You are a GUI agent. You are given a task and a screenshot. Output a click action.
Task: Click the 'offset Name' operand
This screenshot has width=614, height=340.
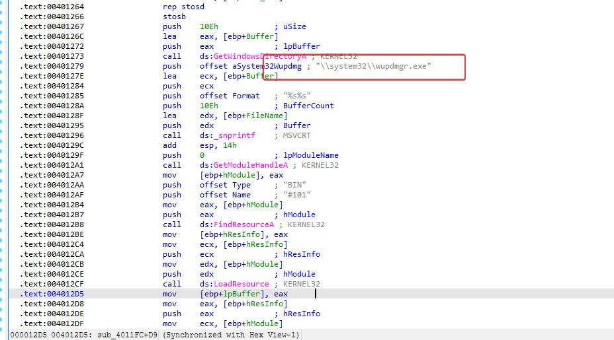tap(225, 195)
